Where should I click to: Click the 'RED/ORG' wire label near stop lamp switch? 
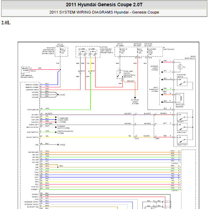(131, 81)
